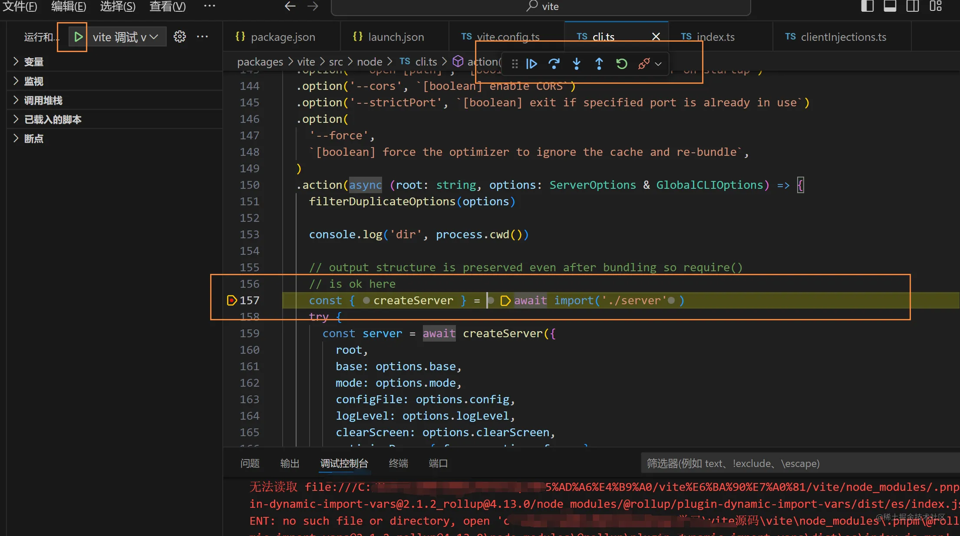Viewport: 960px width, 536px height.
Task: Toggle the secondary side bar layout icon
Action: (x=912, y=6)
